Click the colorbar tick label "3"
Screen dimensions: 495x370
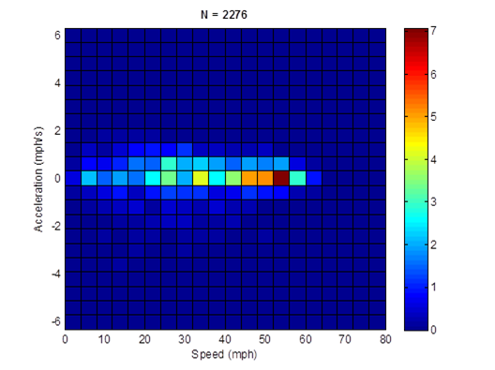click(433, 202)
